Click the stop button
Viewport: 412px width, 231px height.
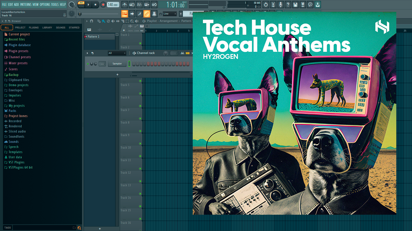[95, 5]
